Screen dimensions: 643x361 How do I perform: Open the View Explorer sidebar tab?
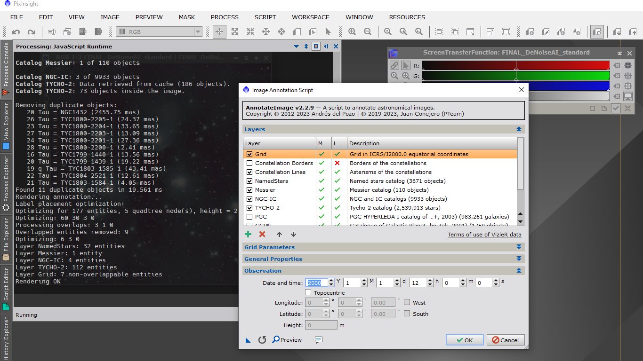(6, 126)
